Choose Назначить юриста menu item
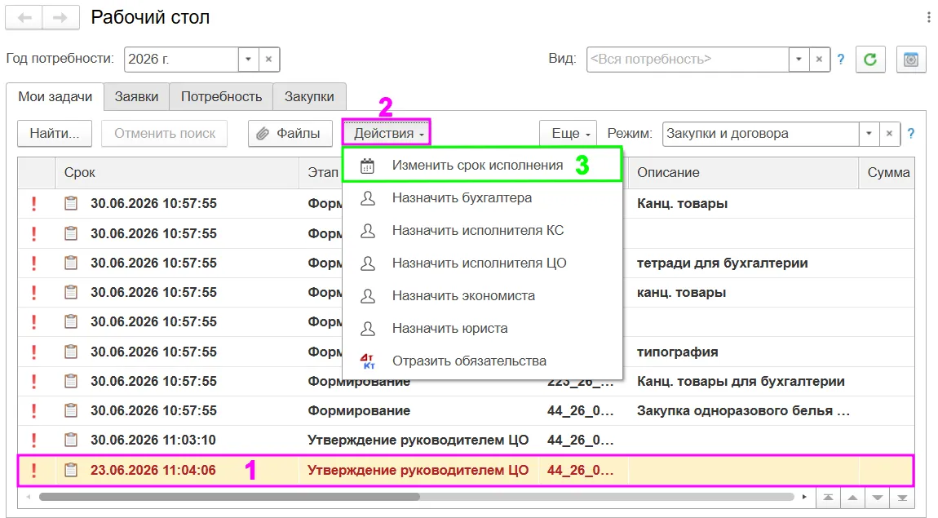 click(x=482, y=329)
